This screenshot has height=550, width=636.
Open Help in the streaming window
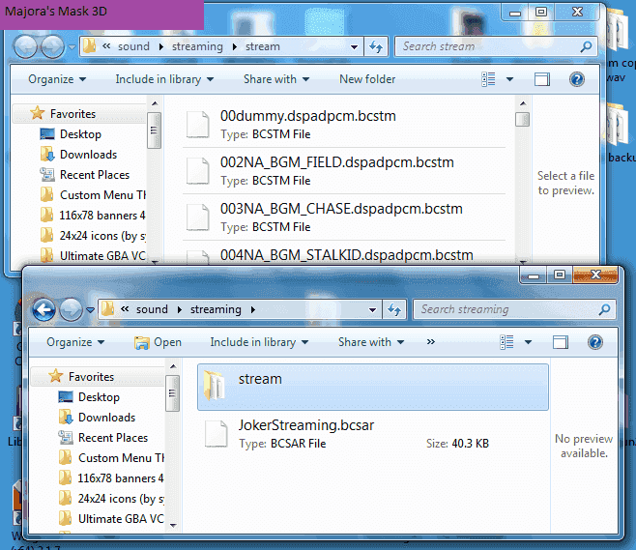[x=595, y=342]
